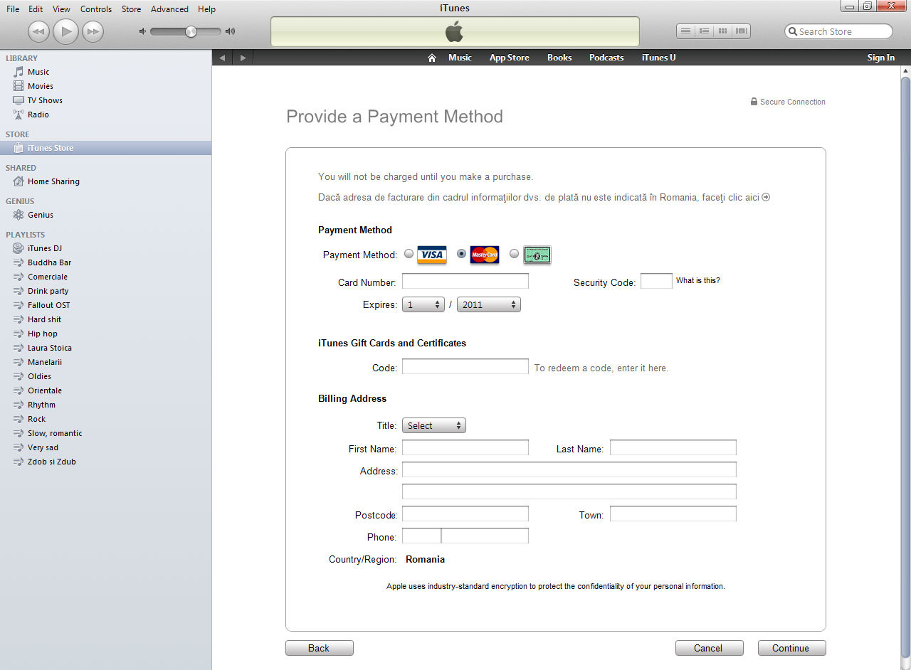Viewport: 911px width, 670px height.
Task: Open the Title Select dropdown
Action: click(x=434, y=425)
